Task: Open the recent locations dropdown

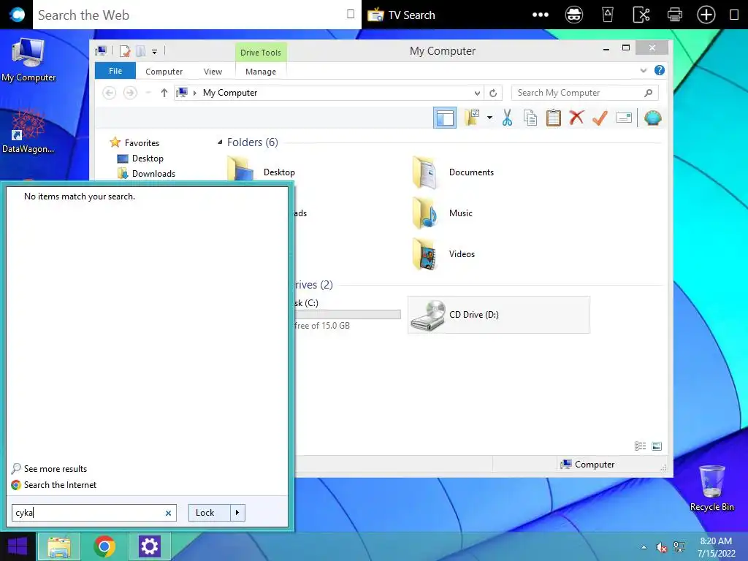Action: click(148, 93)
